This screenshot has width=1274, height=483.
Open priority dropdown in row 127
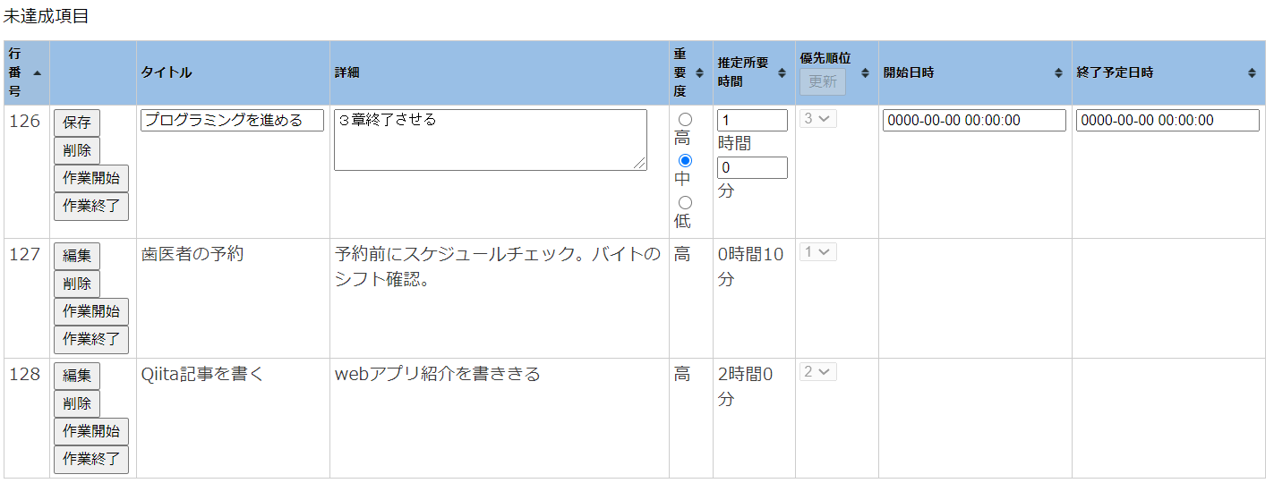(818, 252)
